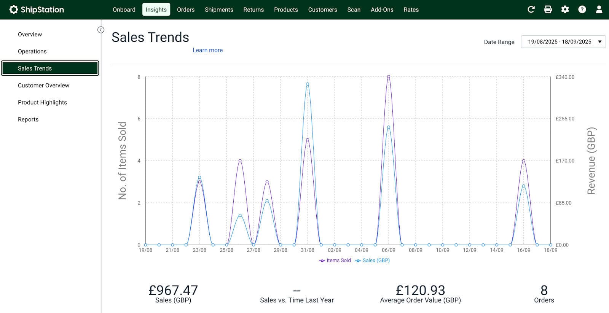The image size is (609, 313).
Task: Go to Product Highlights in sidebar
Action: pos(42,102)
